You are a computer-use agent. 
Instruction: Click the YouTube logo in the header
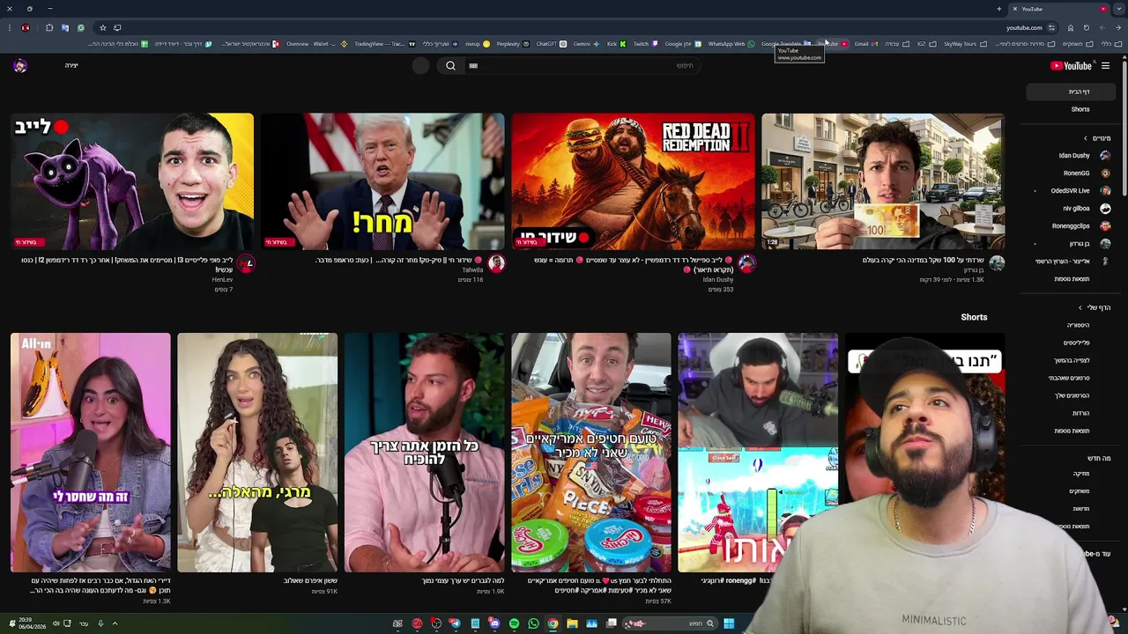click(x=1071, y=65)
